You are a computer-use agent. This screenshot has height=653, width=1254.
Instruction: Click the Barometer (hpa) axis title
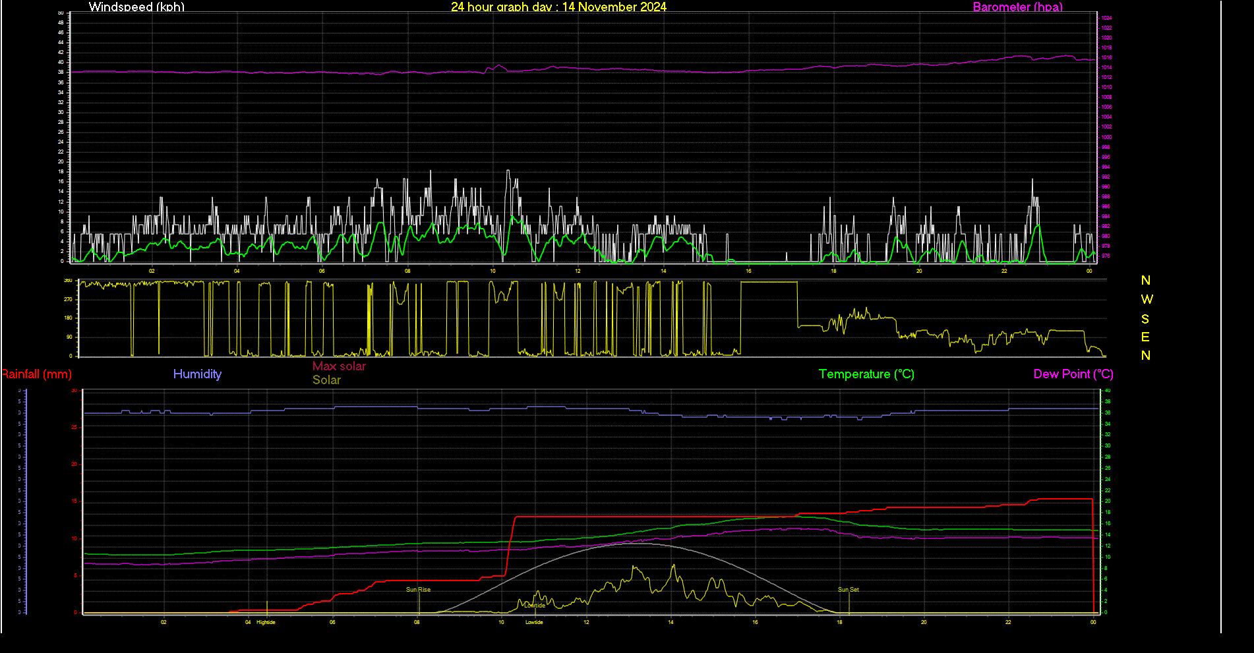[x=1018, y=7]
